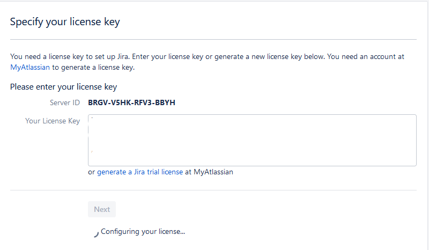Click the Your License Key field label

(53, 121)
